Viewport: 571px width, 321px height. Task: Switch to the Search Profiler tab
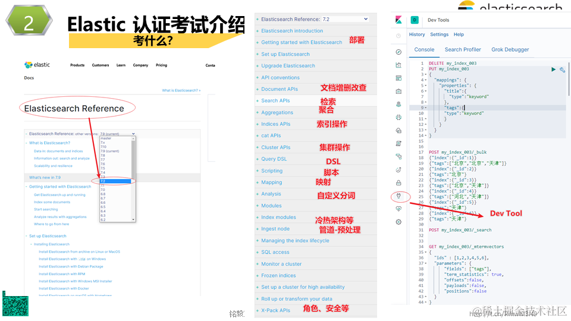[x=463, y=49]
